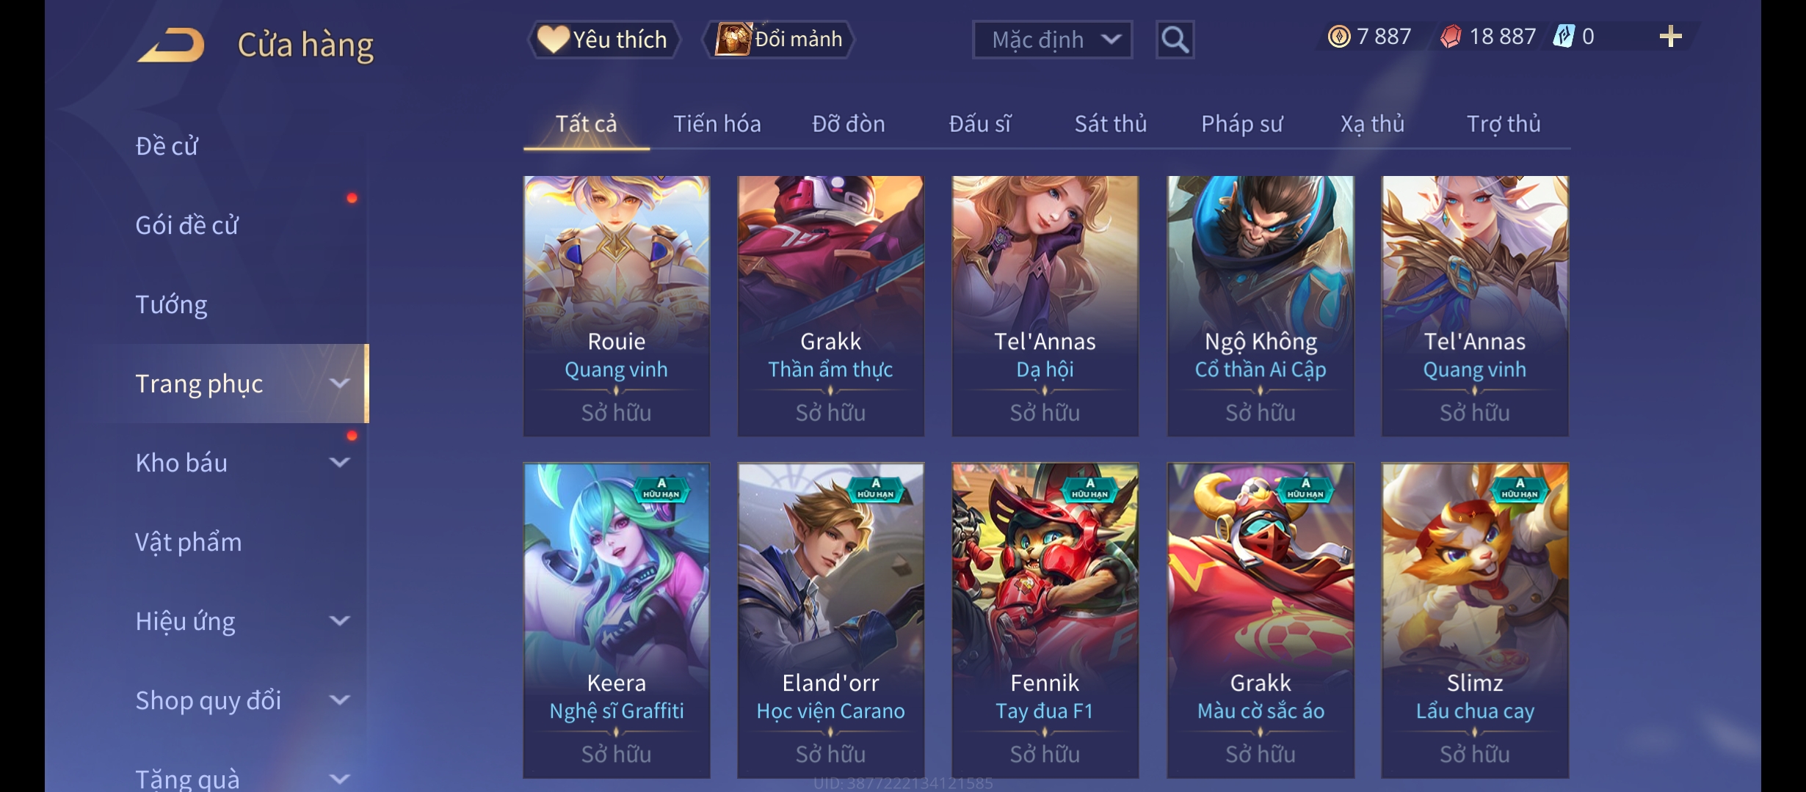Screen dimensions: 1806x792
Task: Switch to the Tiến hóa tab
Action: pyautogui.click(x=717, y=124)
